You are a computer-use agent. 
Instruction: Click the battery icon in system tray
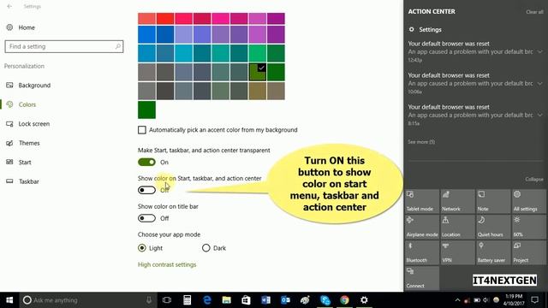(477, 300)
